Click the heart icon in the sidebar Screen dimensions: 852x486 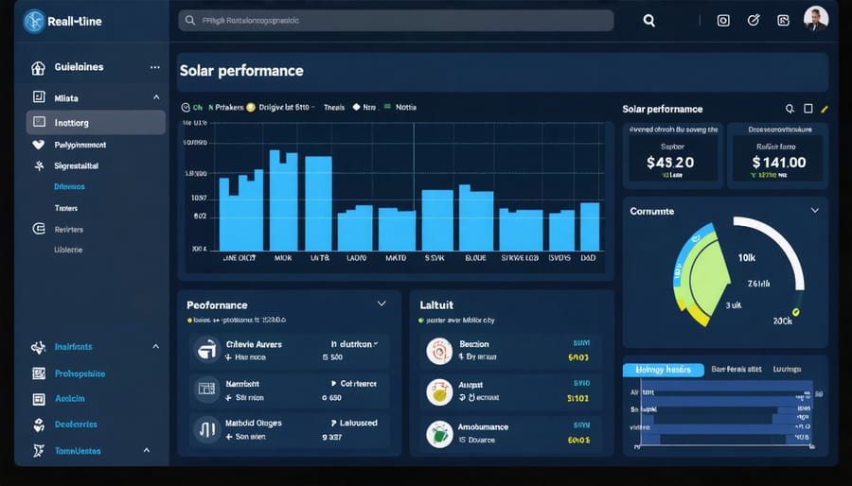(39, 146)
